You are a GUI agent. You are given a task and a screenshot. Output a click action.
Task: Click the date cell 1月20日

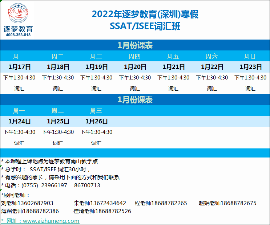tap(135, 67)
